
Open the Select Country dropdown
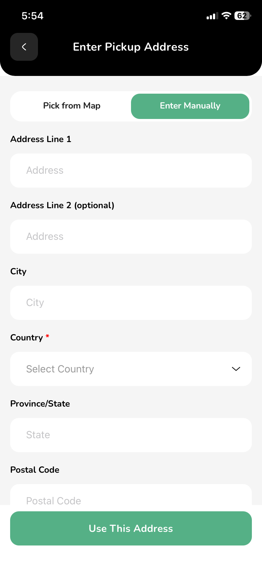[131, 369]
